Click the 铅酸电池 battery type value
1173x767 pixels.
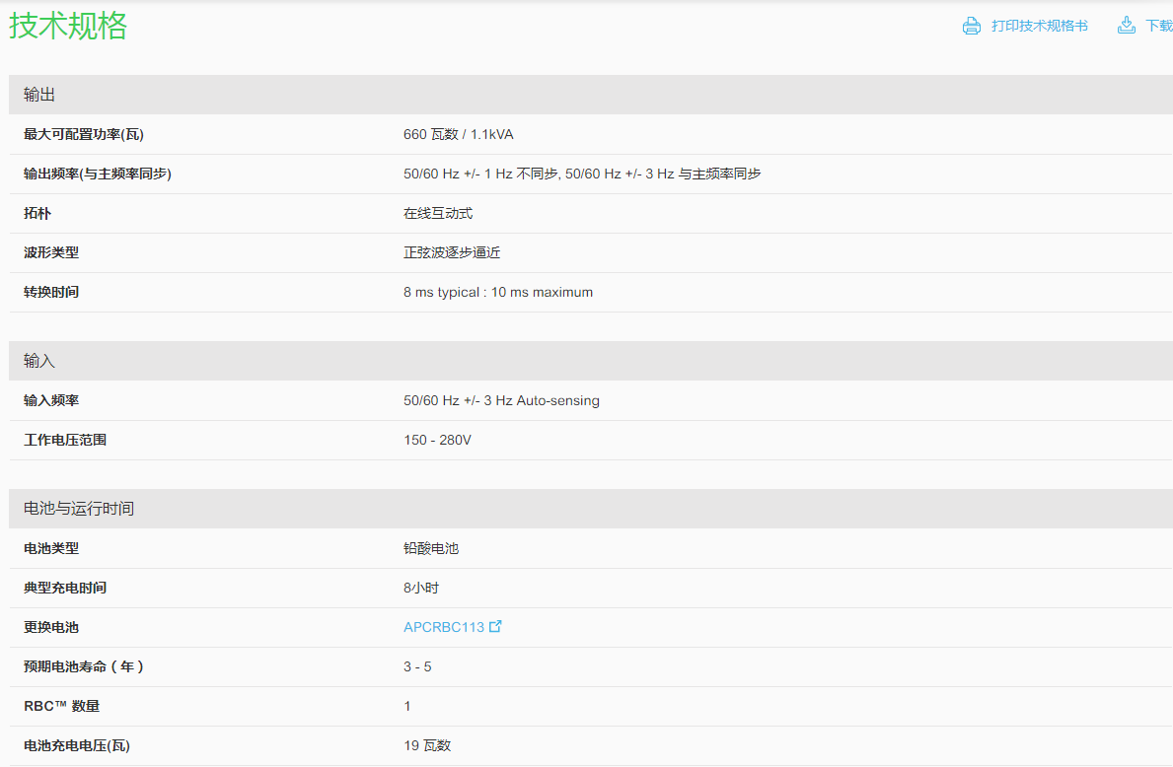point(431,548)
